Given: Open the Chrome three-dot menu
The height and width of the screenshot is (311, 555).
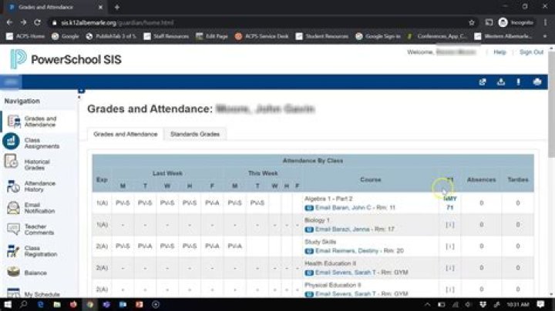Looking at the screenshot, I should pos(546,22).
